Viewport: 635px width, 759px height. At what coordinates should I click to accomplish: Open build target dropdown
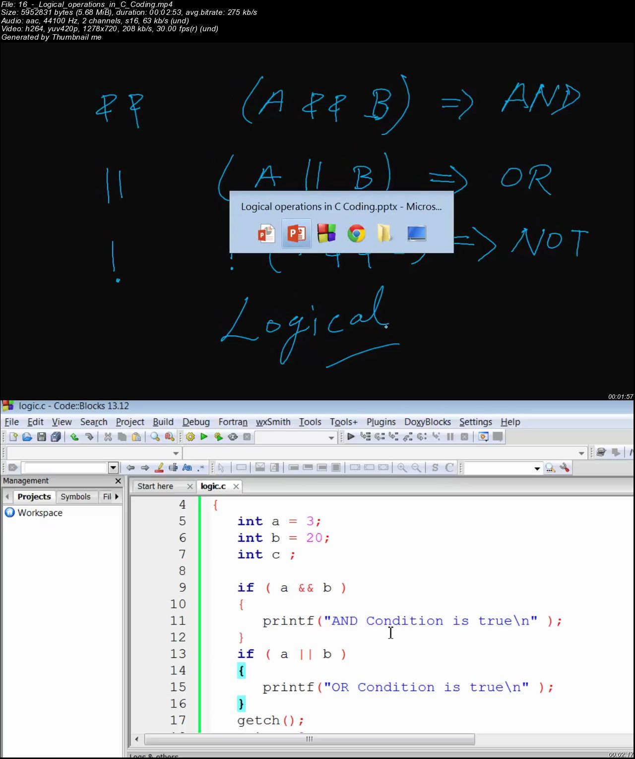[331, 438]
